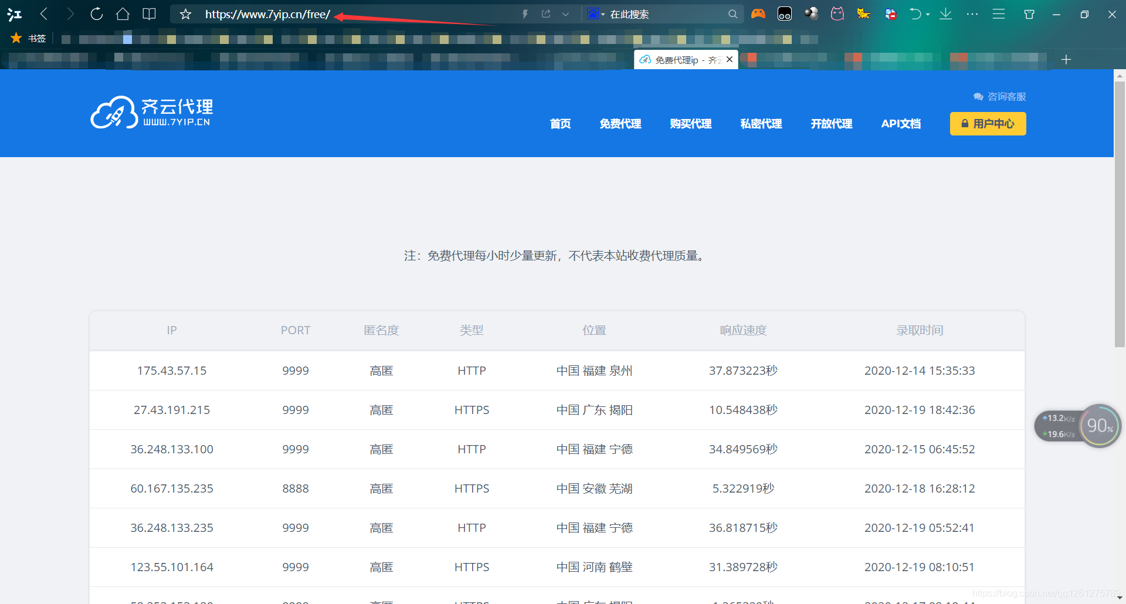This screenshot has width=1126, height=604.
Task: Click the browser logo icon at top-left
Action: click(14, 14)
